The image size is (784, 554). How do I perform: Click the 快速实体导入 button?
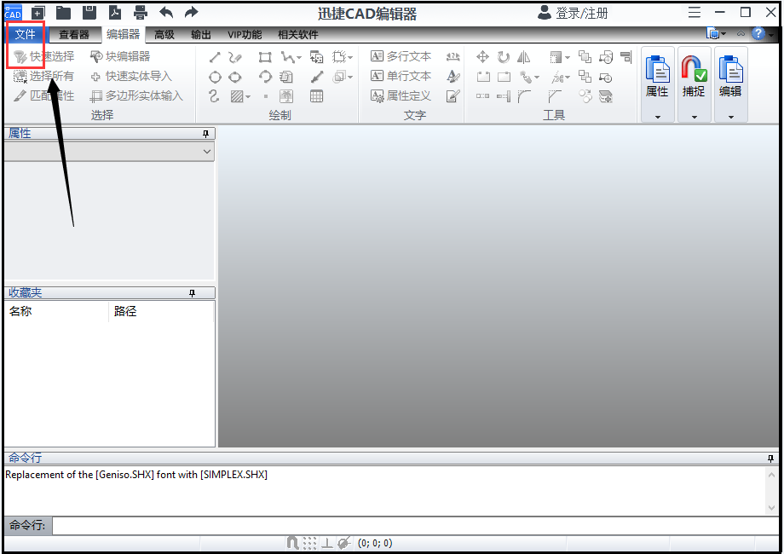tap(131, 76)
